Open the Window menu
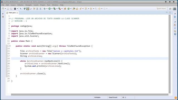 55,5
